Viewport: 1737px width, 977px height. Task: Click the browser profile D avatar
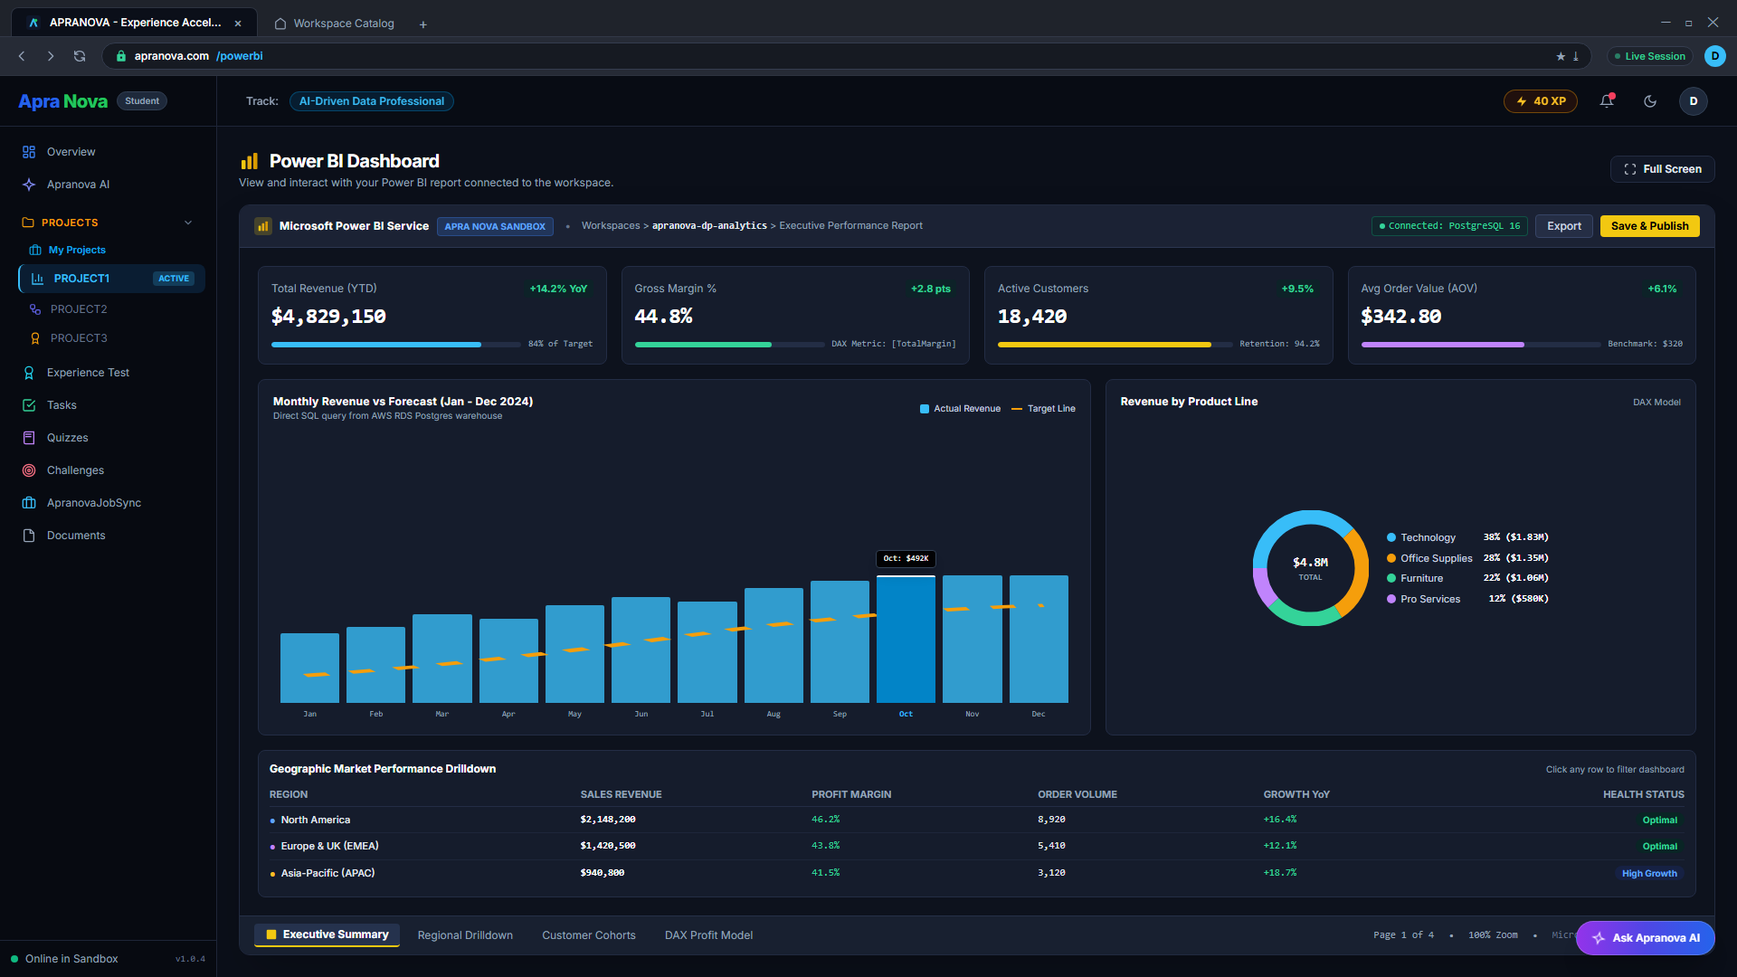point(1714,56)
